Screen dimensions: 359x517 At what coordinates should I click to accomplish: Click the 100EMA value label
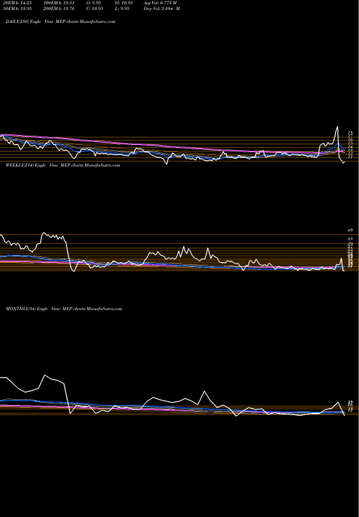pos(59,3)
